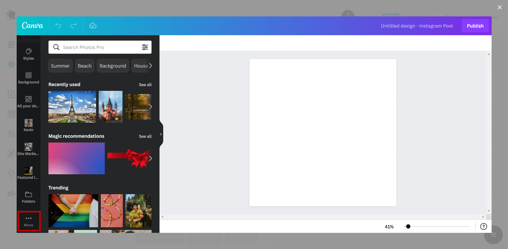
Task: Collapse the side panel with the left chevron
Action: click(161, 134)
